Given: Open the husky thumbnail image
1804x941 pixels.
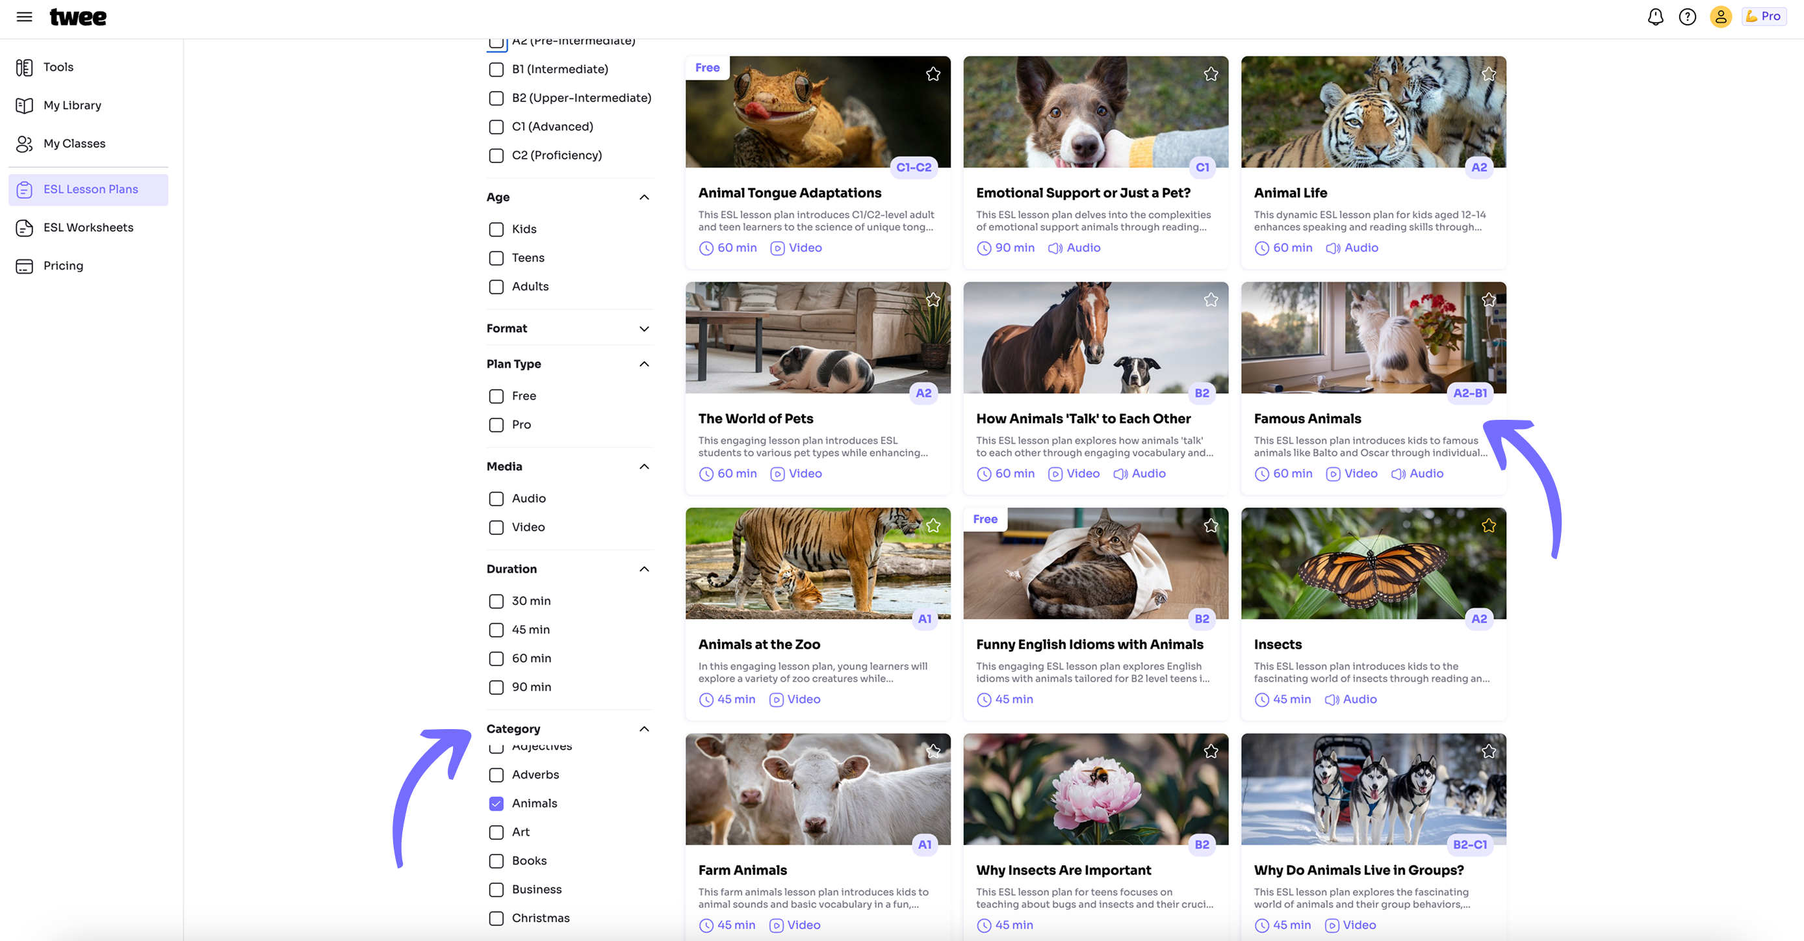Looking at the screenshot, I should (x=1372, y=789).
